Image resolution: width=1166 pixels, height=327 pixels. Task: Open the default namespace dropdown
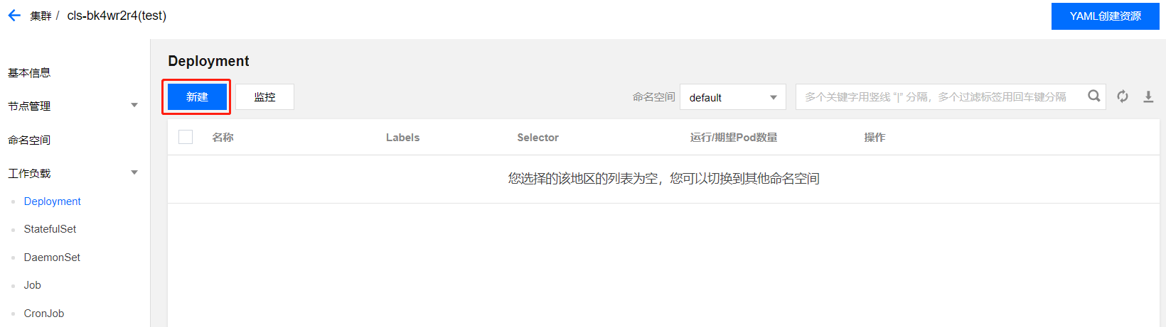tap(733, 97)
